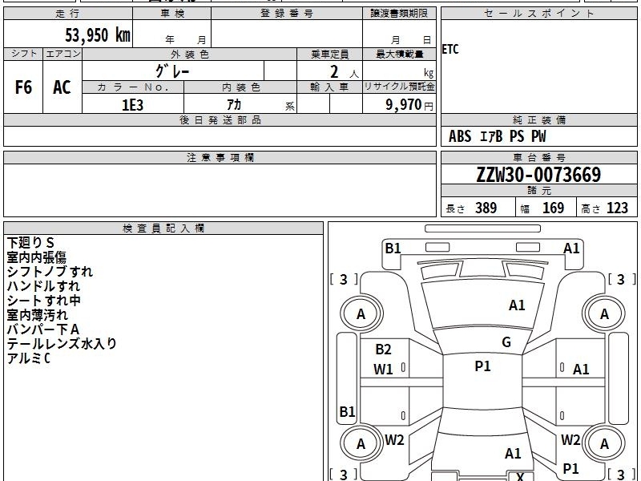Click the length value 389

click(486, 208)
